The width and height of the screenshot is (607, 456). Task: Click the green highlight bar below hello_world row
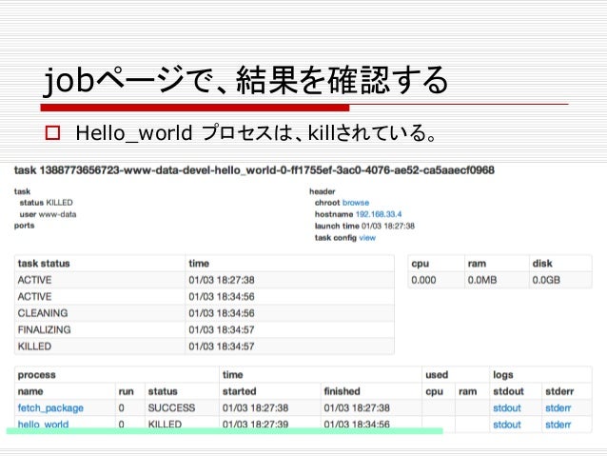(x=225, y=431)
